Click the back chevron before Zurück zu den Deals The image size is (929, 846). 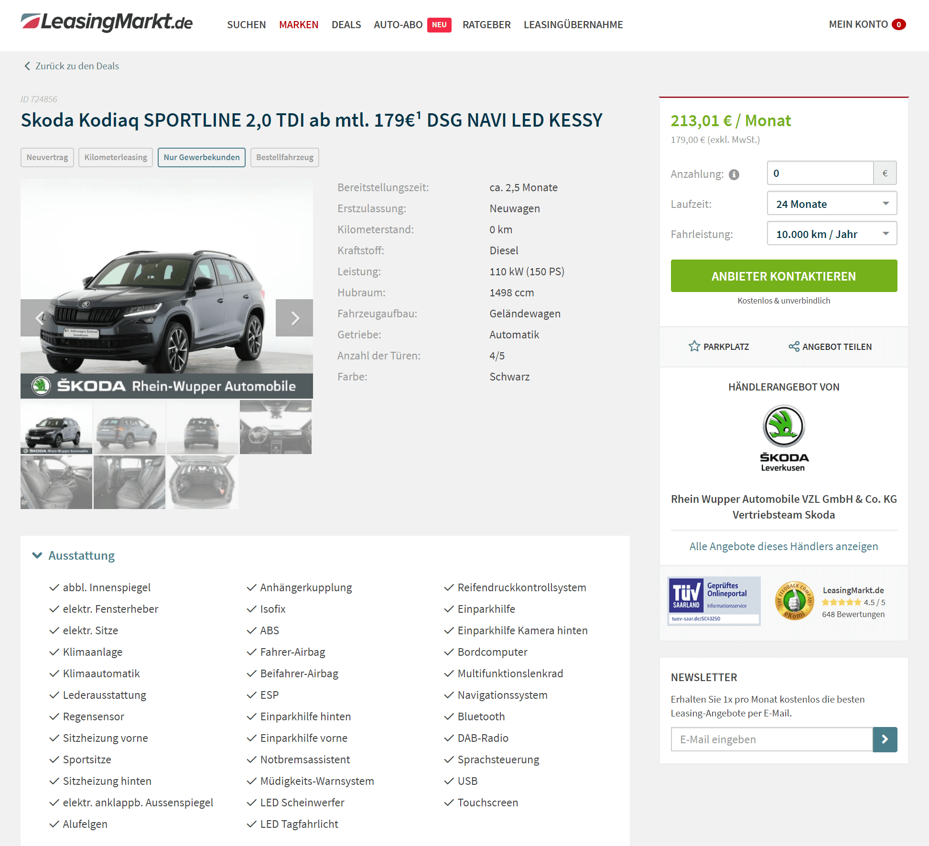point(27,66)
